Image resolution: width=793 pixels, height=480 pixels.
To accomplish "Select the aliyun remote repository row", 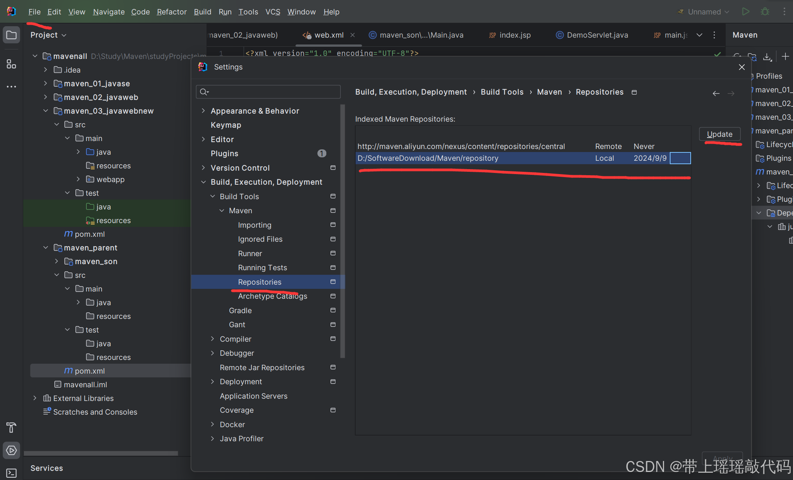I will point(461,146).
